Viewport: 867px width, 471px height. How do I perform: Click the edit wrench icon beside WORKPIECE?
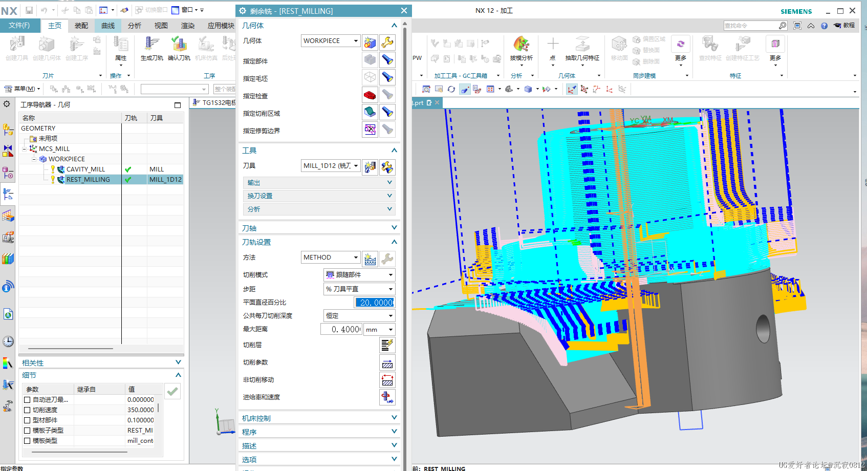pyautogui.click(x=387, y=41)
